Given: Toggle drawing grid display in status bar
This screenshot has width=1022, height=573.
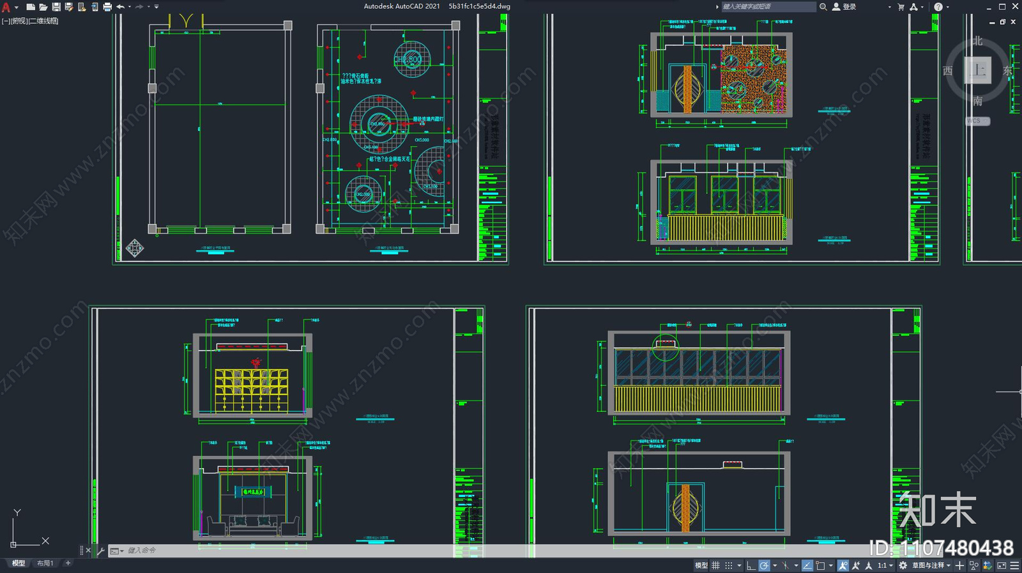Looking at the screenshot, I should coord(715,565).
